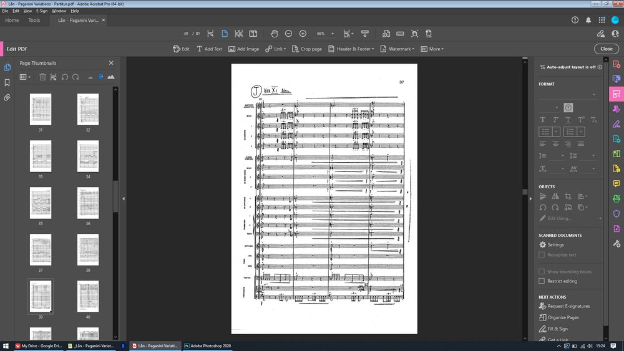Open notifications bell
624x351 pixels.
pos(588,20)
